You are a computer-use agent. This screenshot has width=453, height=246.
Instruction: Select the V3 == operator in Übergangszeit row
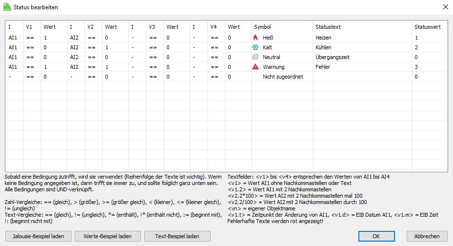[x=153, y=57]
